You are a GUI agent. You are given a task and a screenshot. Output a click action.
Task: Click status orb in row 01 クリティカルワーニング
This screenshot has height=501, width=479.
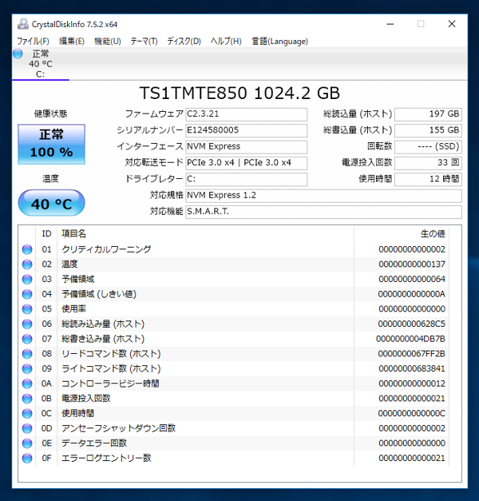[27, 249]
